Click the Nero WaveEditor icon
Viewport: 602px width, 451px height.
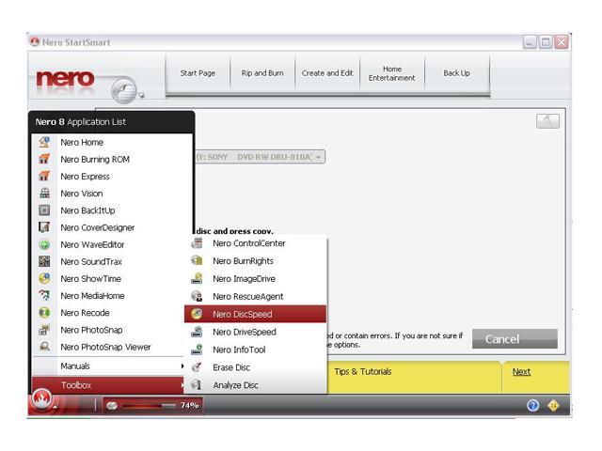pyautogui.click(x=44, y=244)
